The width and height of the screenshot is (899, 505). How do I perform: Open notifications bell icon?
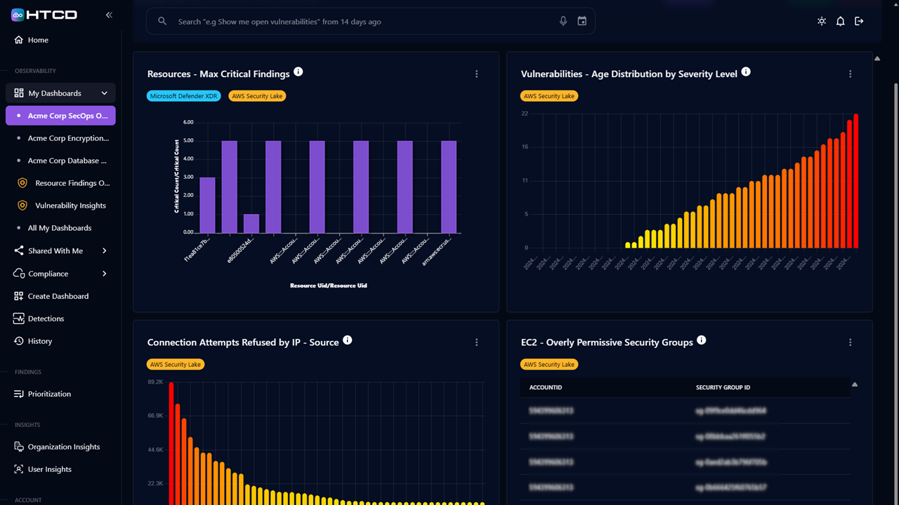point(840,21)
